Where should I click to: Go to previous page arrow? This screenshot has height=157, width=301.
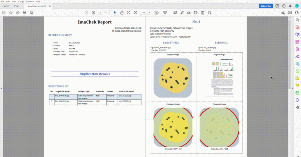point(87,13)
